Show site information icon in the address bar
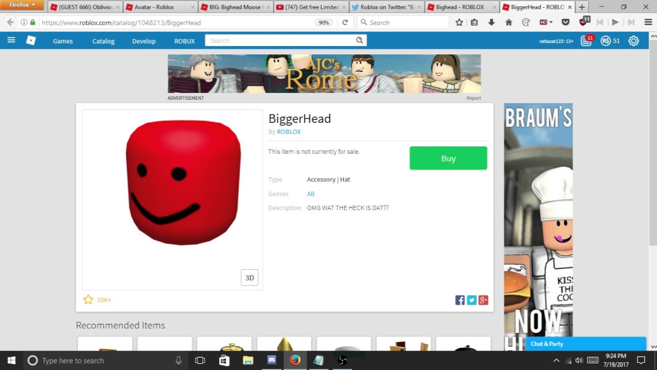 [x=24, y=23]
